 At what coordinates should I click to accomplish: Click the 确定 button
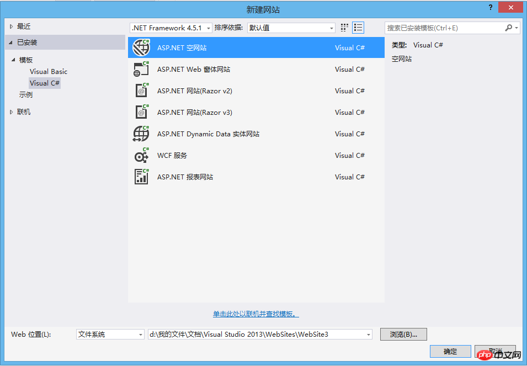(450, 352)
